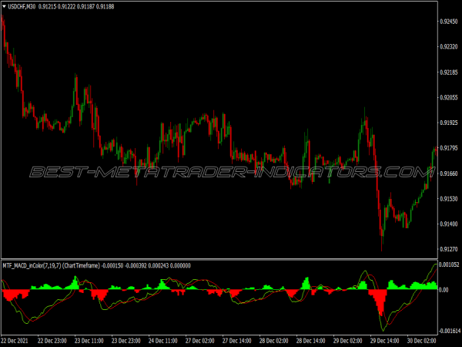Click the 0.91530 price level
The height and width of the screenshot is (347, 462).
click(449, 199)
